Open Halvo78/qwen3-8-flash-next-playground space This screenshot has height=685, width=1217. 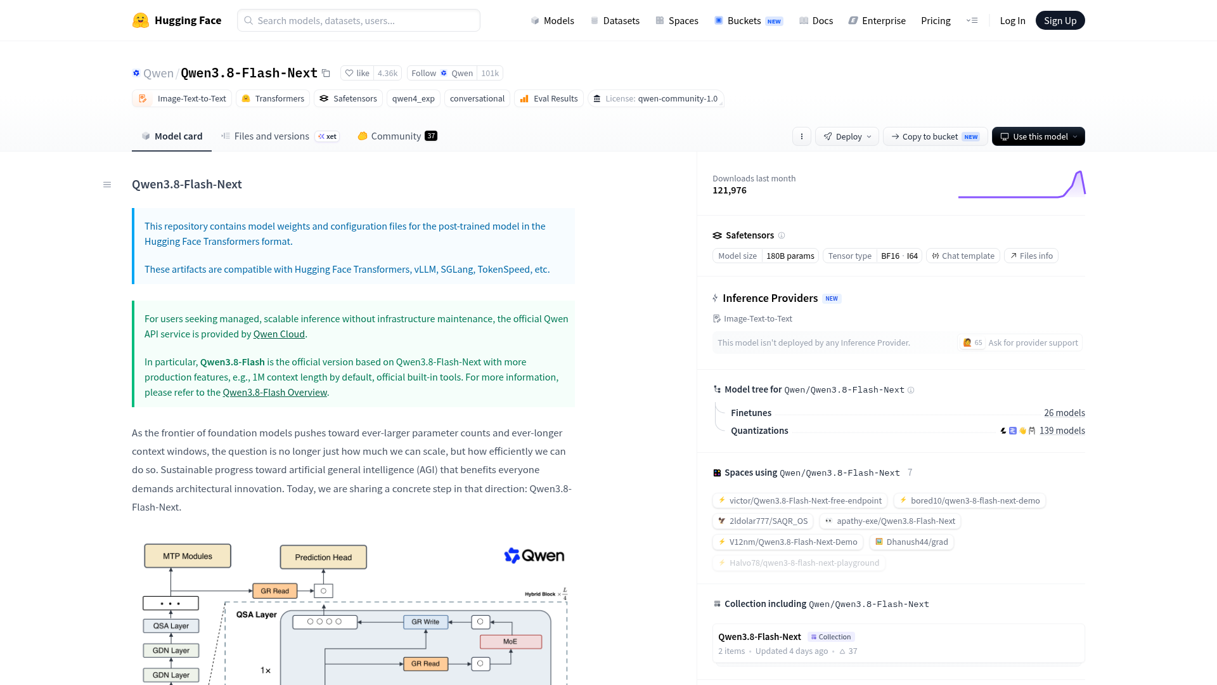[x=799, y=563]
